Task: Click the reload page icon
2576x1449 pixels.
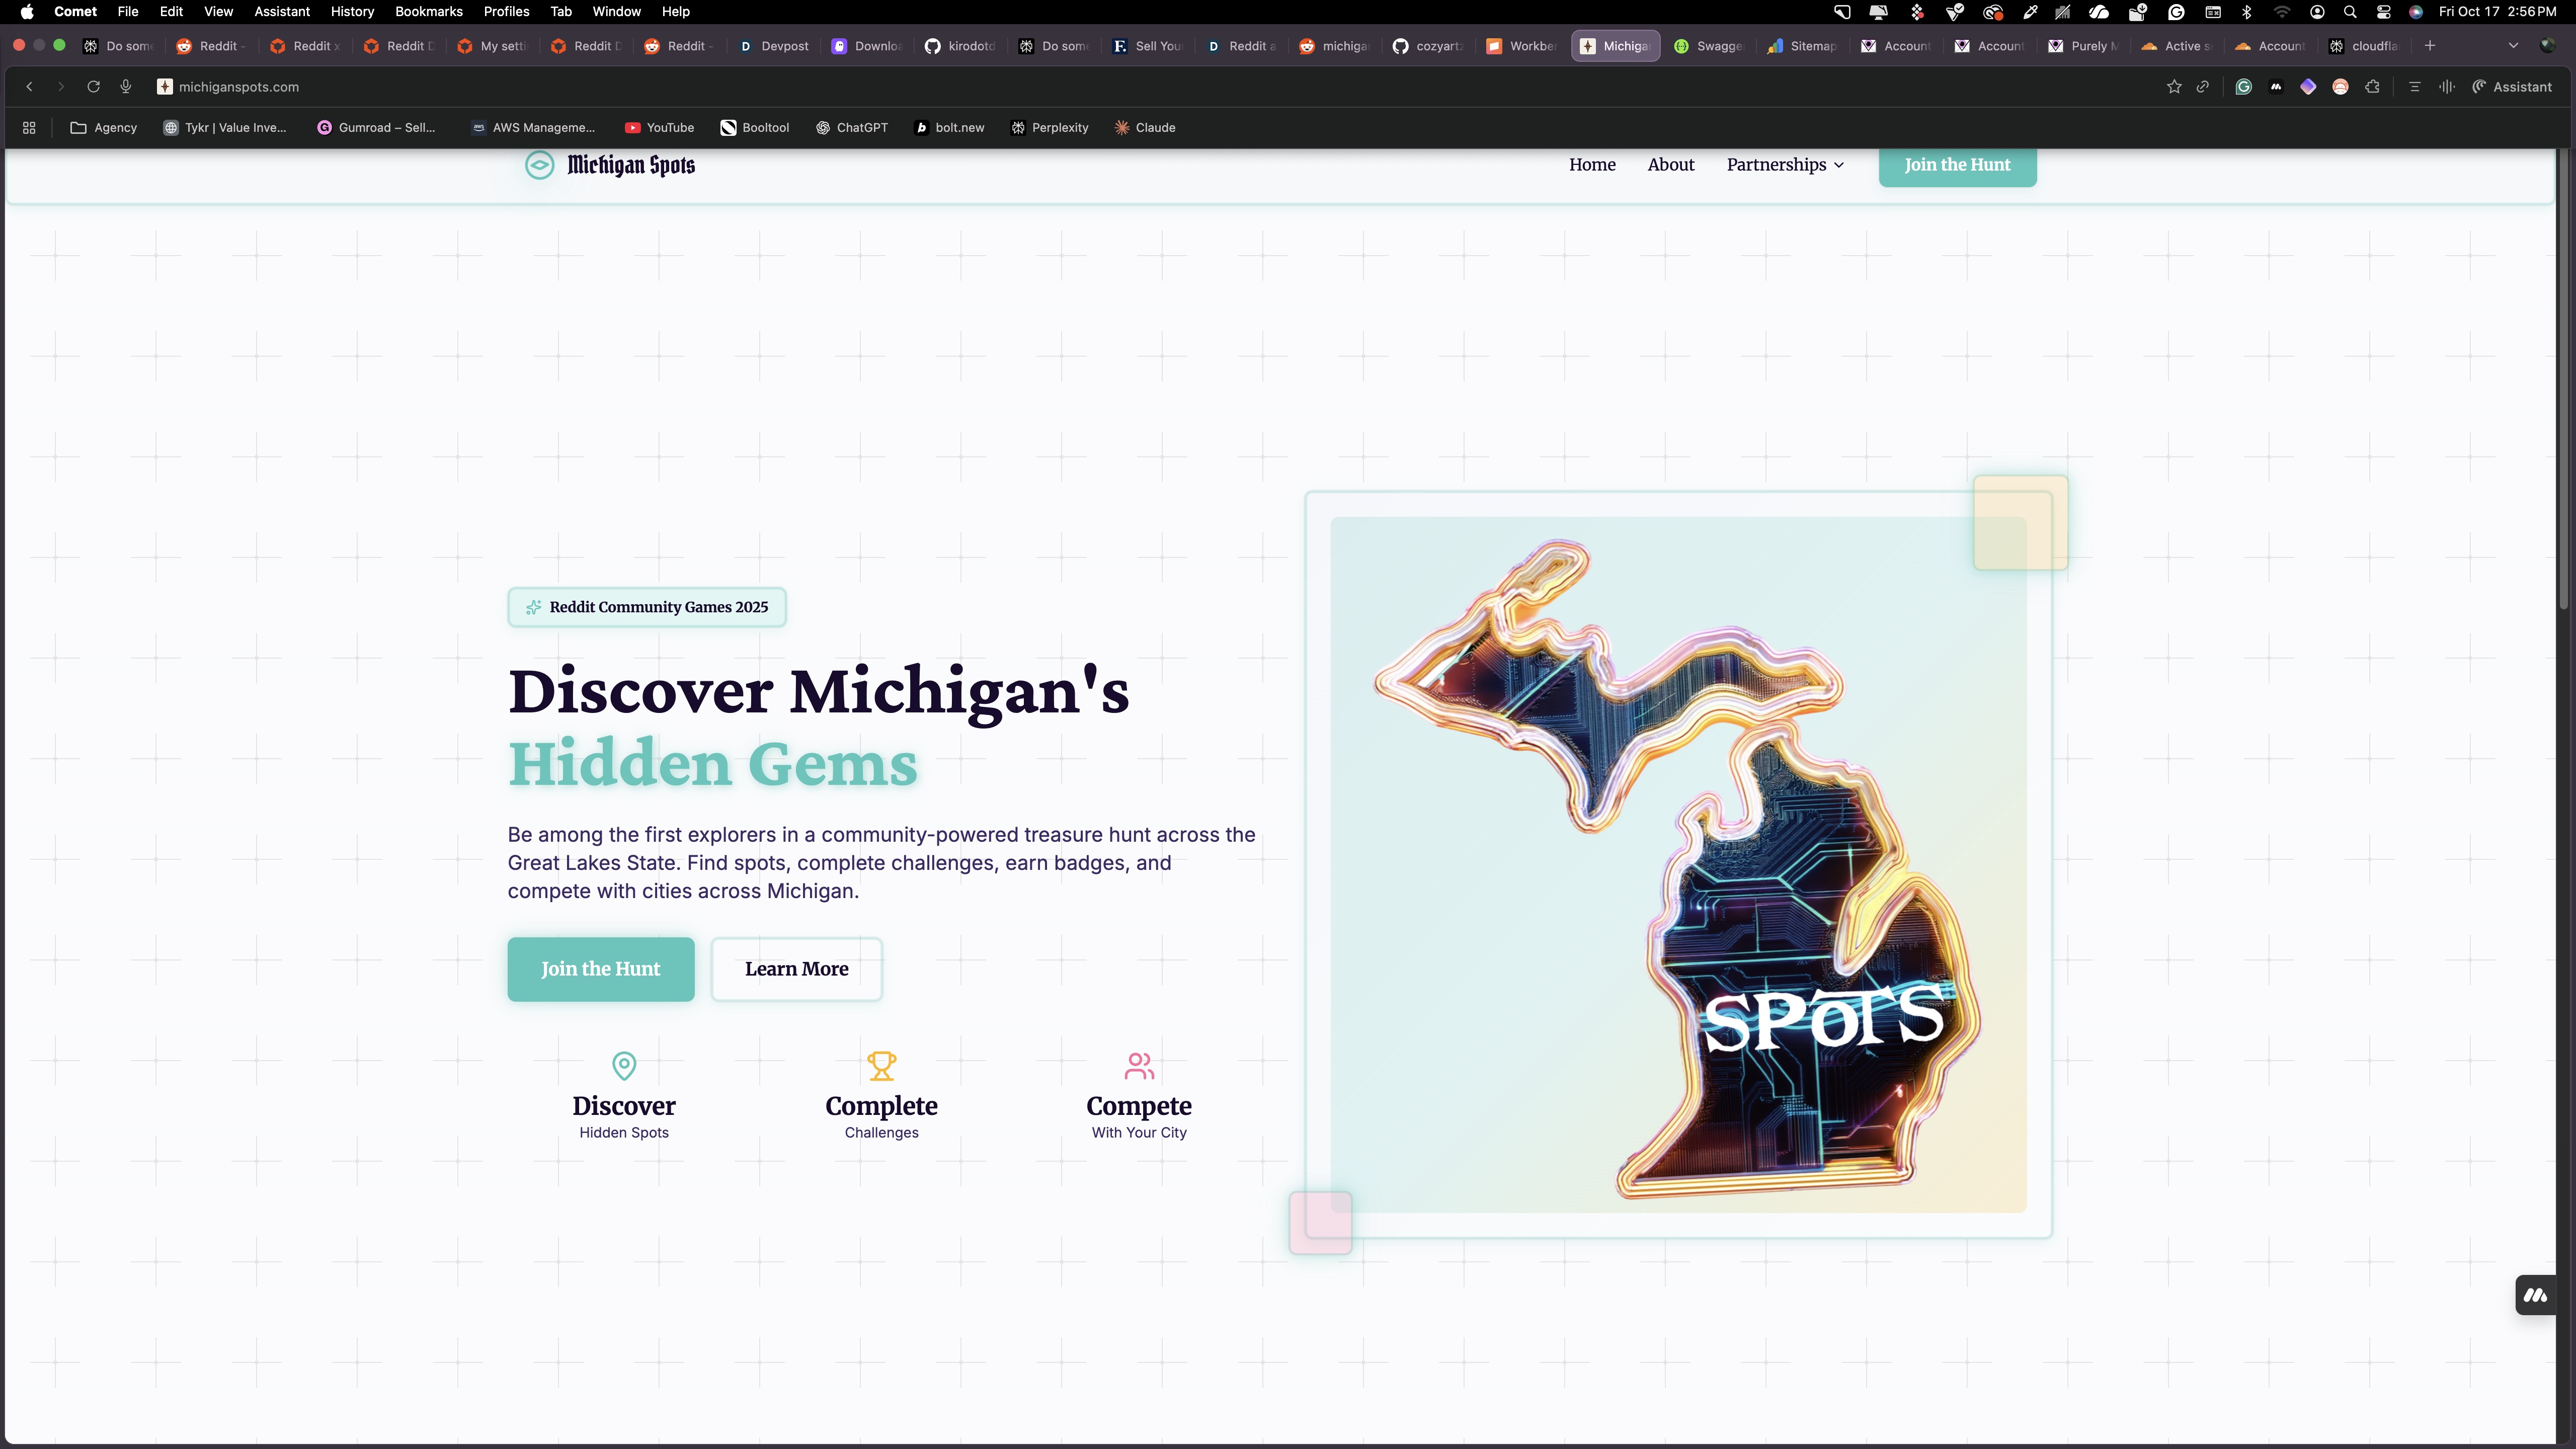Action: tap(93, 87)
